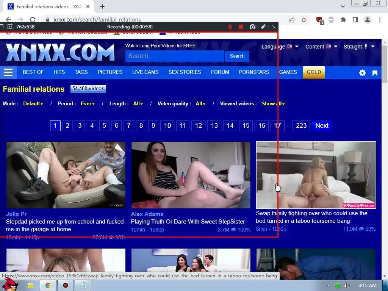Open Chrome from the taskbar

click(48, 286)
